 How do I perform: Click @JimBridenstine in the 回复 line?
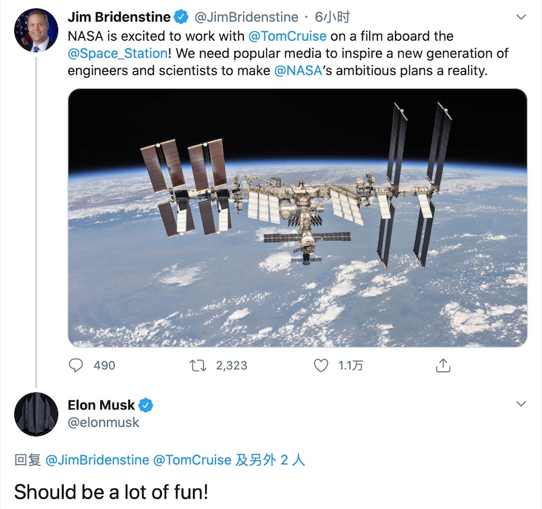pyautogui.click(x=97, y=460)
